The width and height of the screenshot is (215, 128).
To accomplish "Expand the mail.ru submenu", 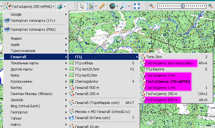I will pyautogui.click(x=36, y=125).
